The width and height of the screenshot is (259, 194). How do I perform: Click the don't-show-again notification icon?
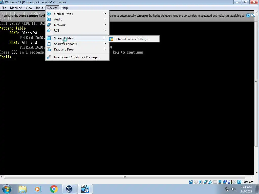pyautogui.click(x=253, y=15)
